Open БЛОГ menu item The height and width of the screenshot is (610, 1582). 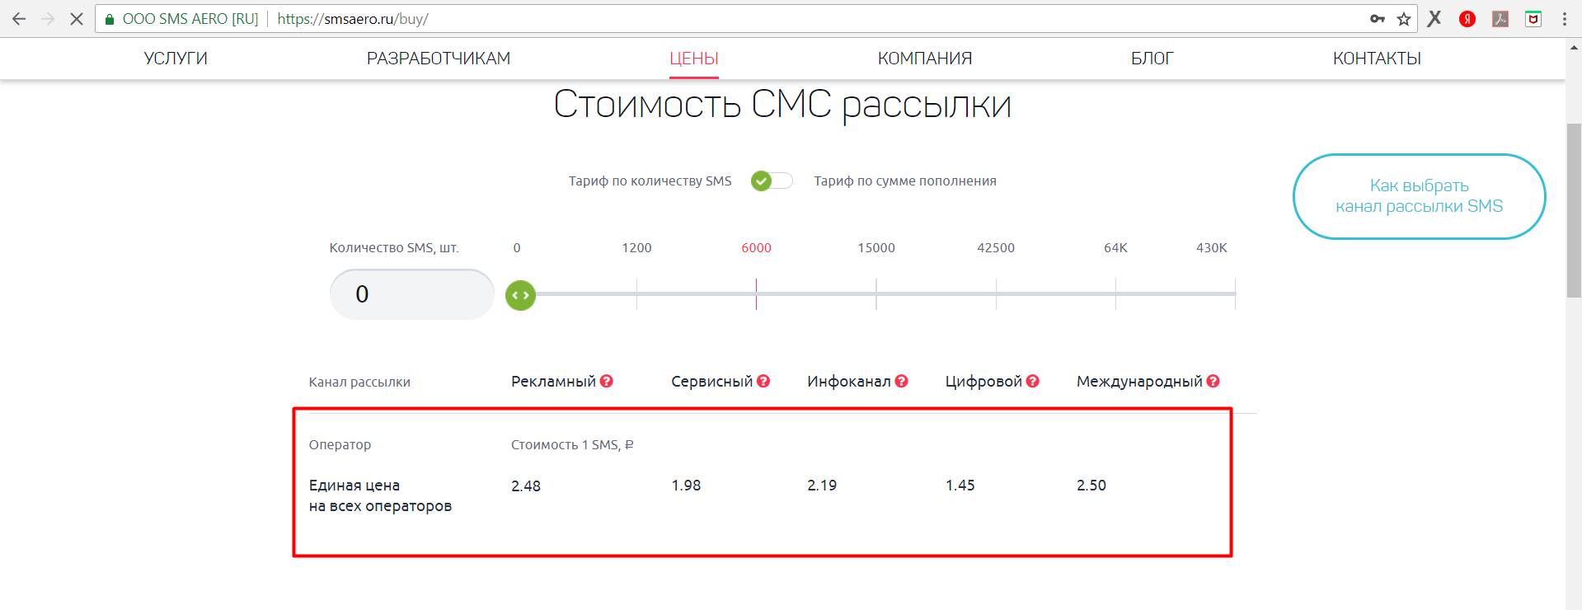1152,59
